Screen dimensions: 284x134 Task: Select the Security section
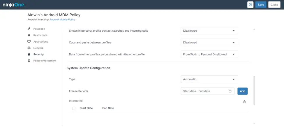click(x=38, y=54)
